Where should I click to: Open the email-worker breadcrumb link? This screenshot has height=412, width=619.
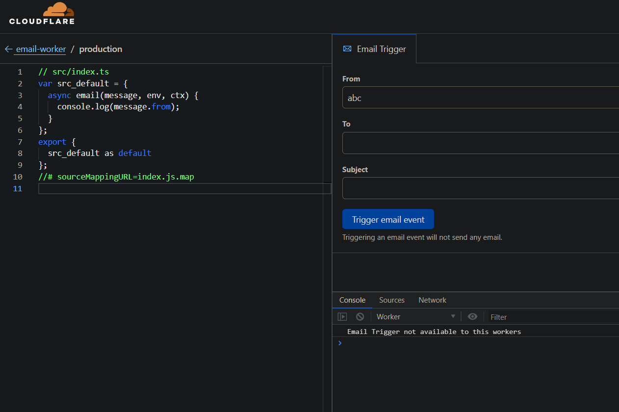coord(41,49)
